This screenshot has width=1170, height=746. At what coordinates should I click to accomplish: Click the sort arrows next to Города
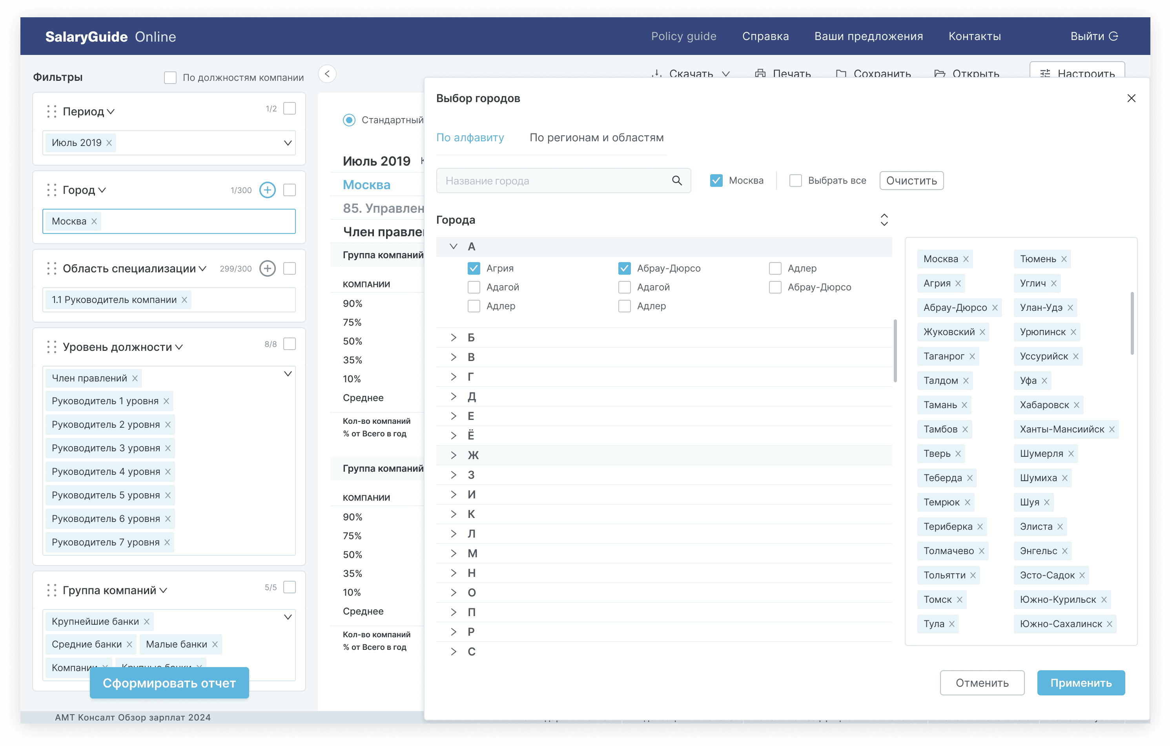pos(884,220)
